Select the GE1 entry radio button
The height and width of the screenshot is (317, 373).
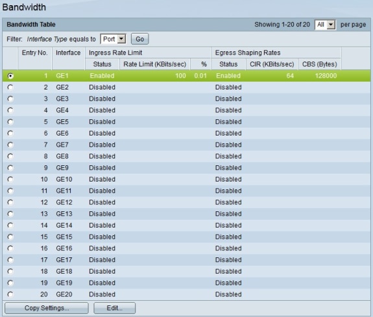click(x=10, y=76)
